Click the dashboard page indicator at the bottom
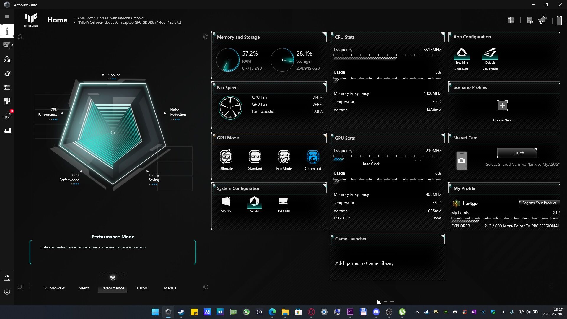The height and width of the screenshot is (319, 567). (x=386, y=302)
